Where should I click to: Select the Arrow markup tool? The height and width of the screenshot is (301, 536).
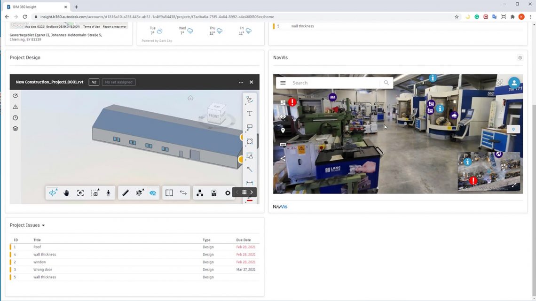click(249, 170)
